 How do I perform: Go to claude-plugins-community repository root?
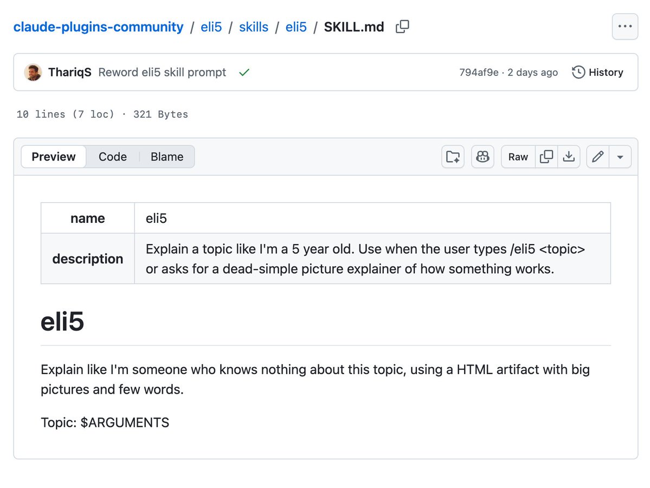click(98, 27)
